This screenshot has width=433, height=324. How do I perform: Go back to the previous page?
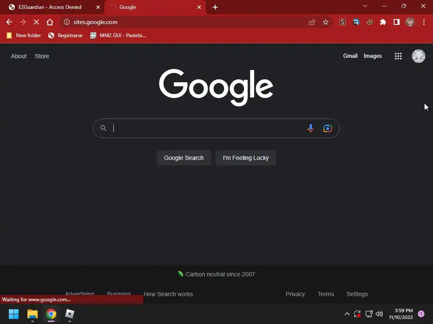click(x=9, y=22)
